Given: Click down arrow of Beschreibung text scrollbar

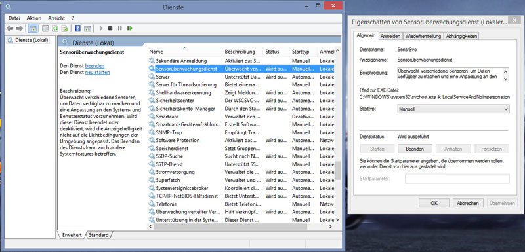Looking at the screenshot, I should tap(506, 79).
